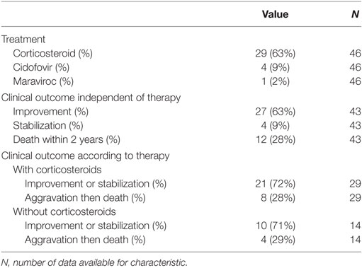Click the 1 (2%) Maraviroc value
The width and height of the screenshot is (362, 268).
(276, 81)
